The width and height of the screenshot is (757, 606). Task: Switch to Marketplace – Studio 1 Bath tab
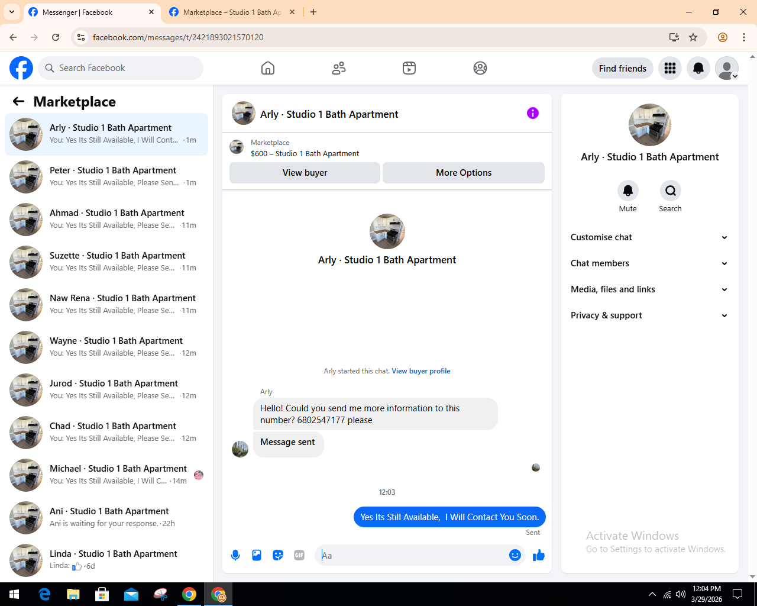(x=232, y=12)
